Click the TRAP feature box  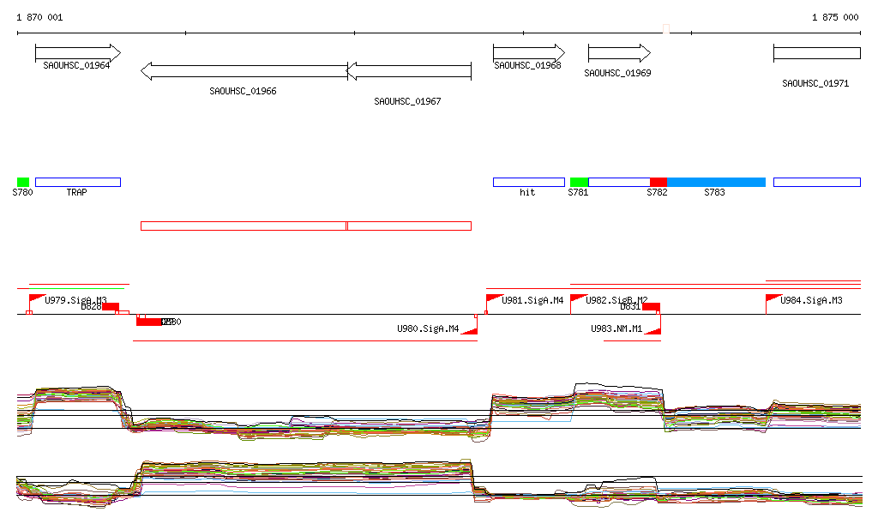point(78,182)
